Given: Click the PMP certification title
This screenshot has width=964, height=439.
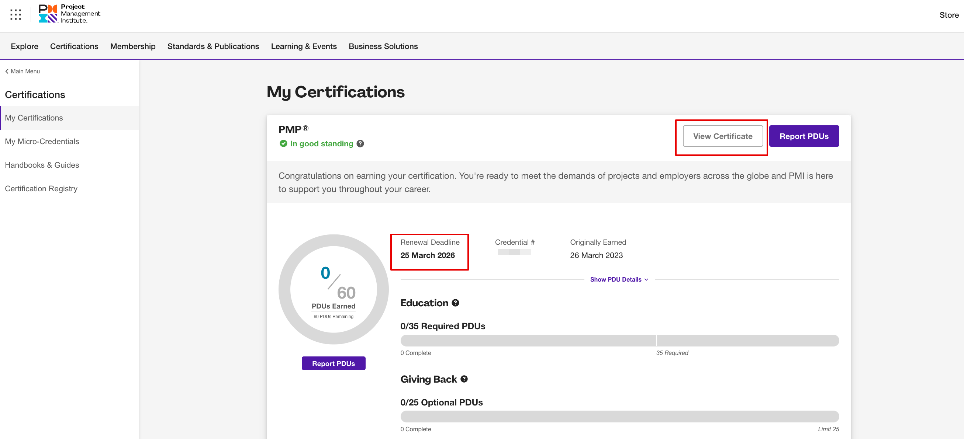Looking at the screenshot, I should (x=293, y=129).
